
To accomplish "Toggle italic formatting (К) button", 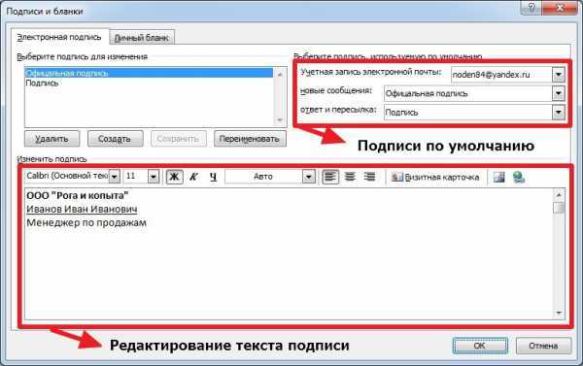I will click(193, 177).
